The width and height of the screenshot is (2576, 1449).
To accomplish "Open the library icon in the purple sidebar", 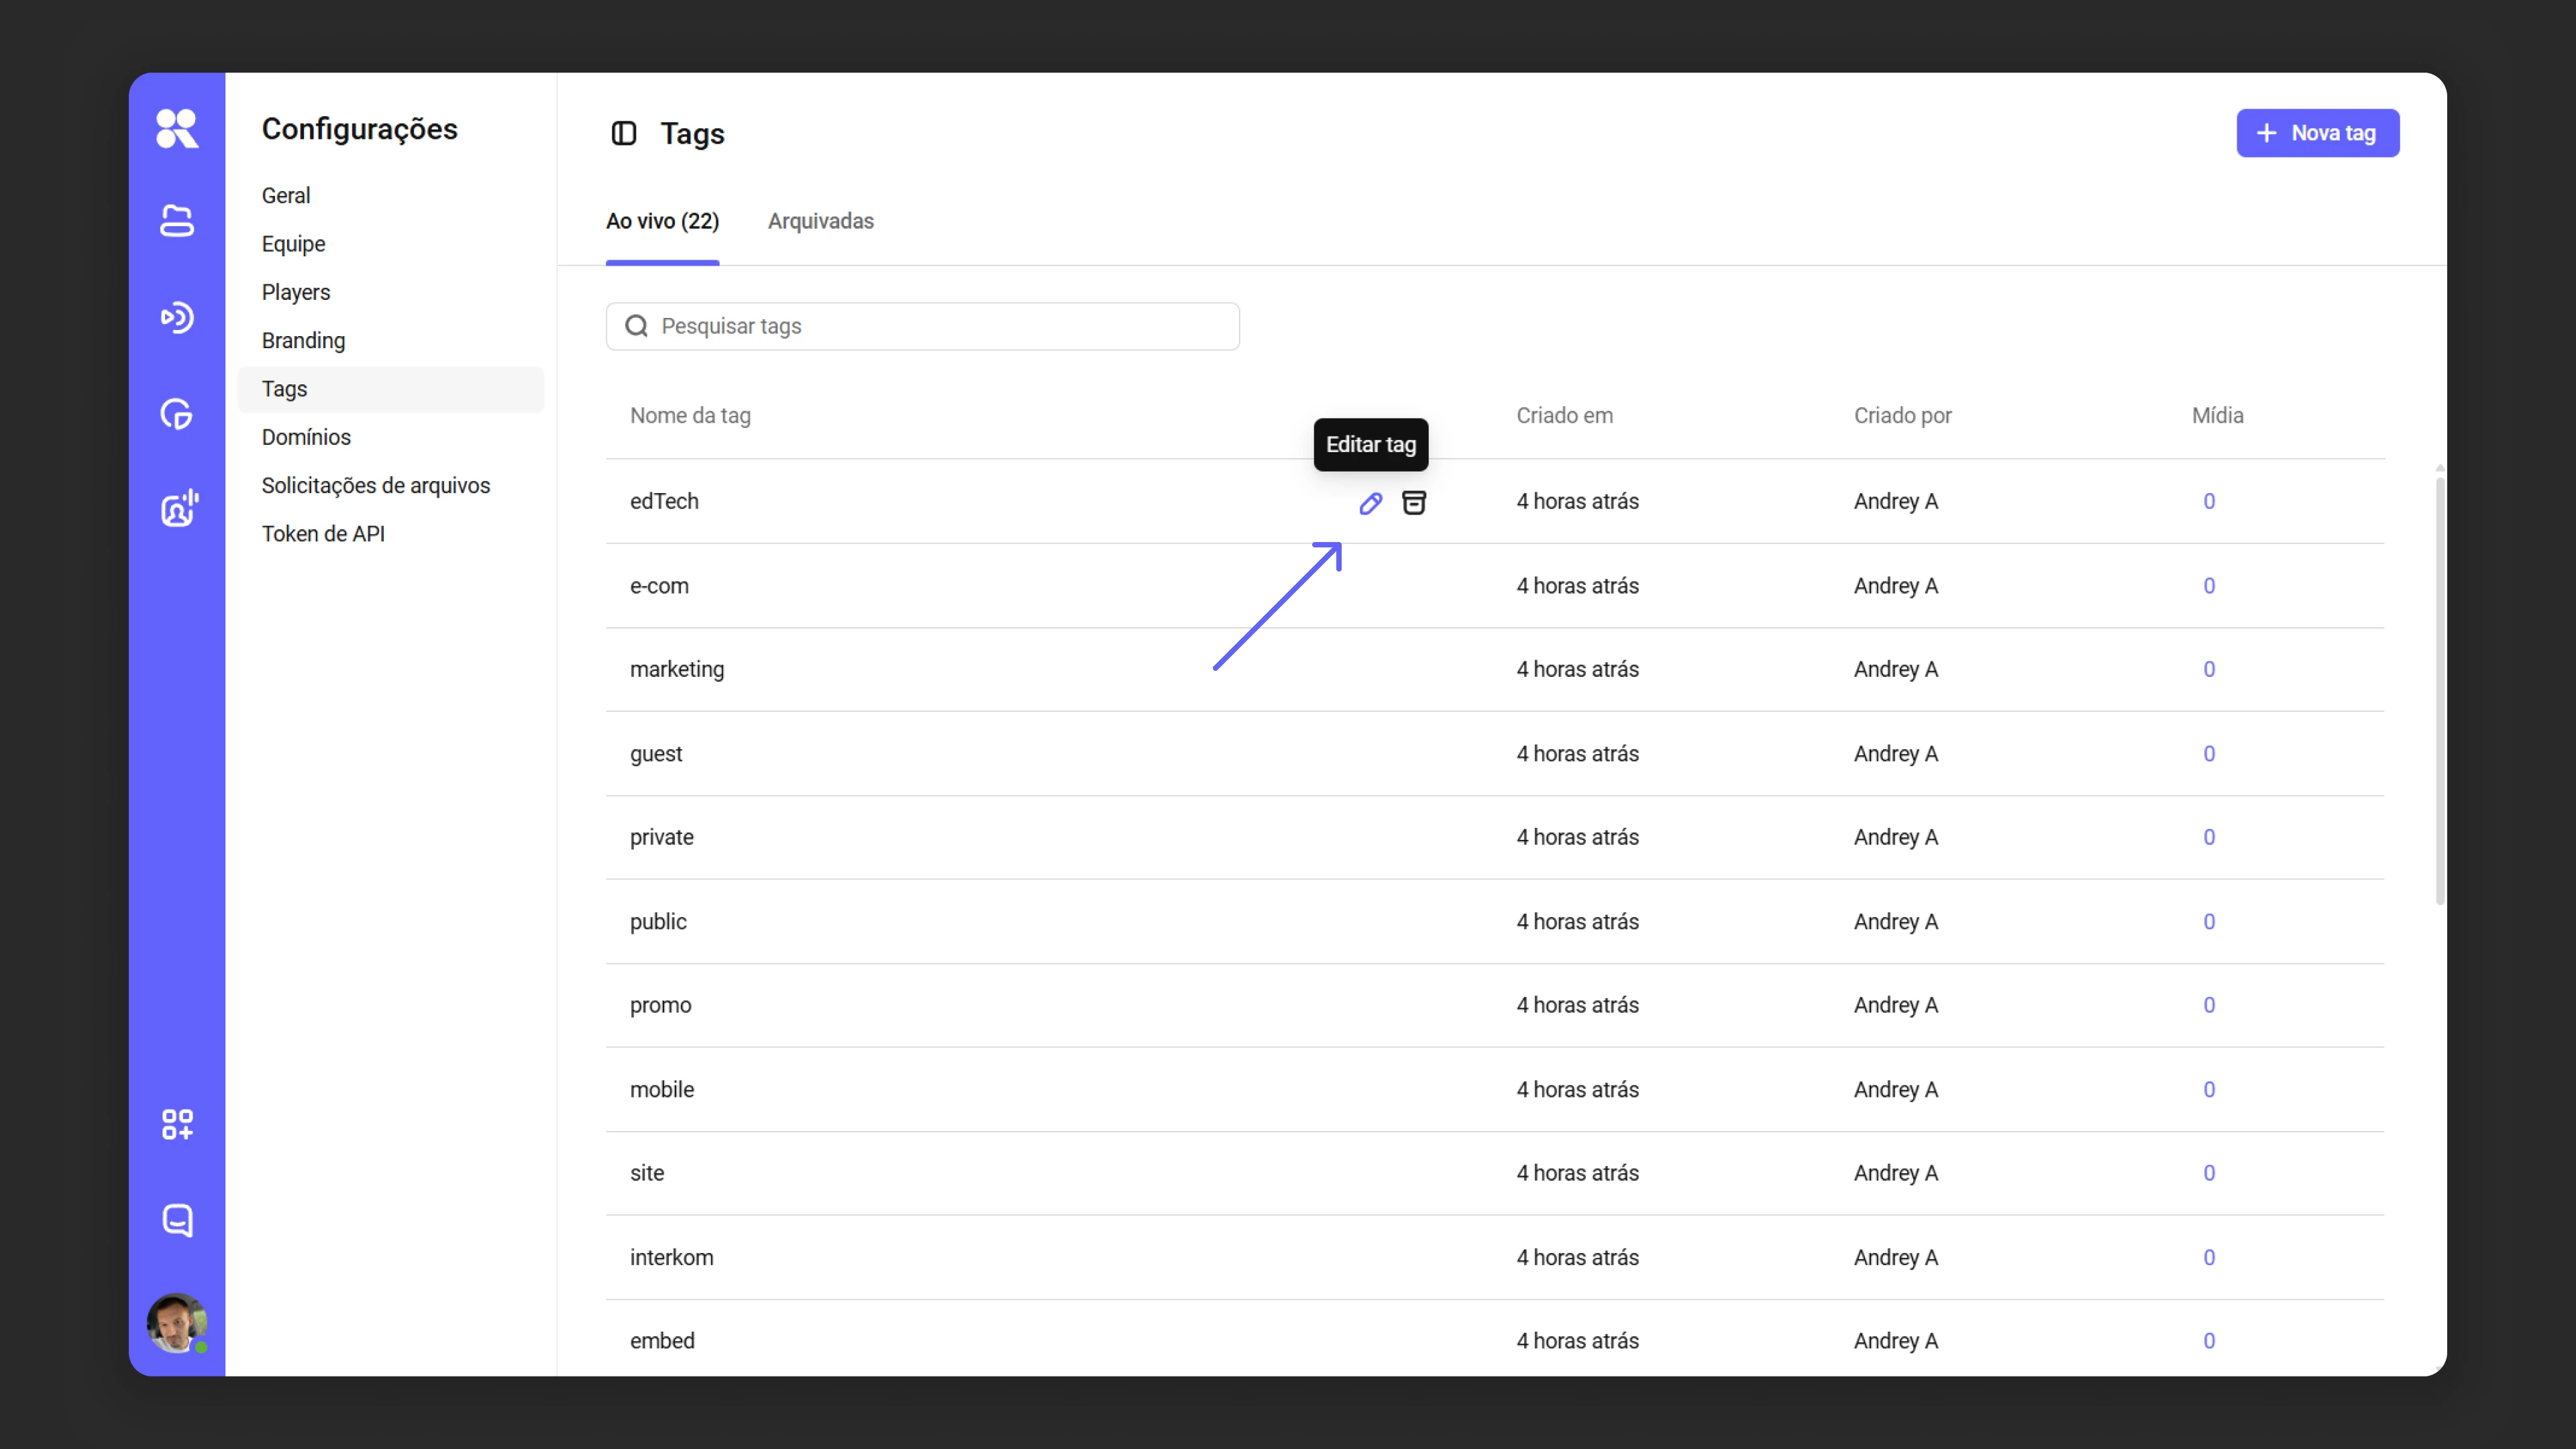I will (x=177, y=221).
